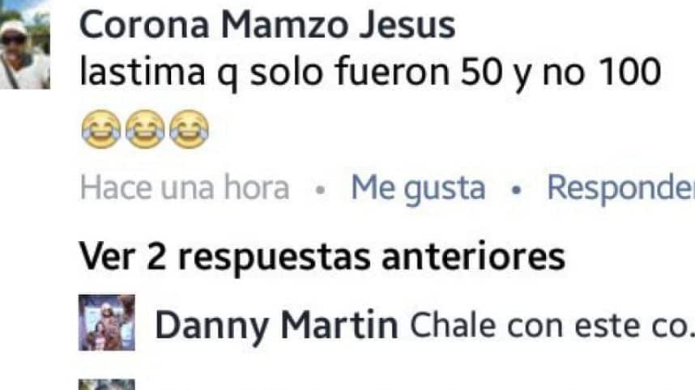This screenshot has width=695, height=390.
Task: Open the 'Chale con este co' reply text
Action: [x=546, y=326]
